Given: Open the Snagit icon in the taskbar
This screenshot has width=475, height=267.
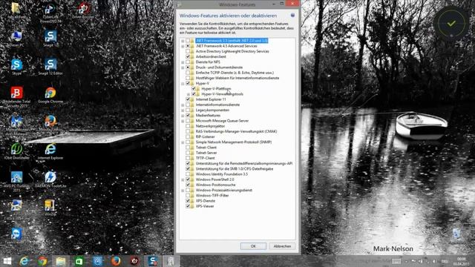Looking at the screenshot, I should tap(153, 261).
